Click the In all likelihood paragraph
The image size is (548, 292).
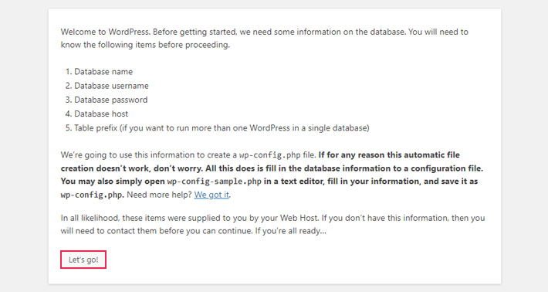[x=272, y=225]
